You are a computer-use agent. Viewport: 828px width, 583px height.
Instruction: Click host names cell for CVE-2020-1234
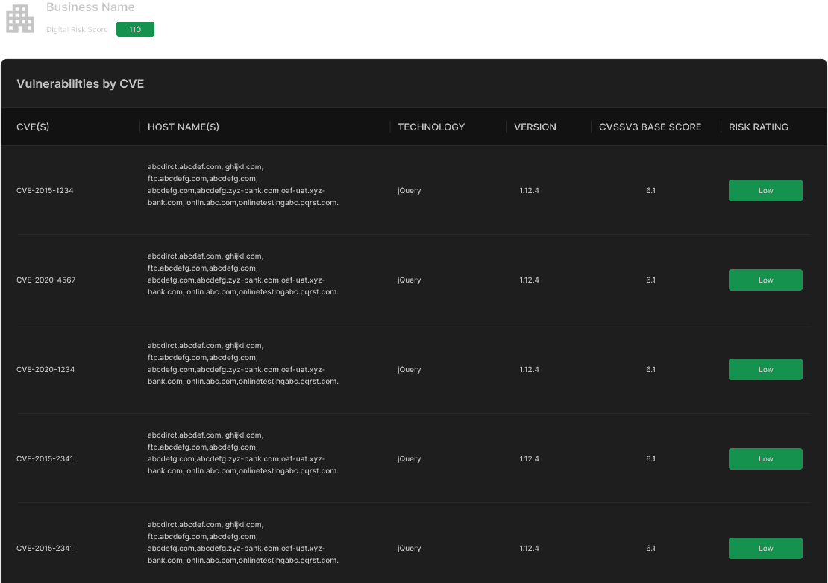click(243, 364)
